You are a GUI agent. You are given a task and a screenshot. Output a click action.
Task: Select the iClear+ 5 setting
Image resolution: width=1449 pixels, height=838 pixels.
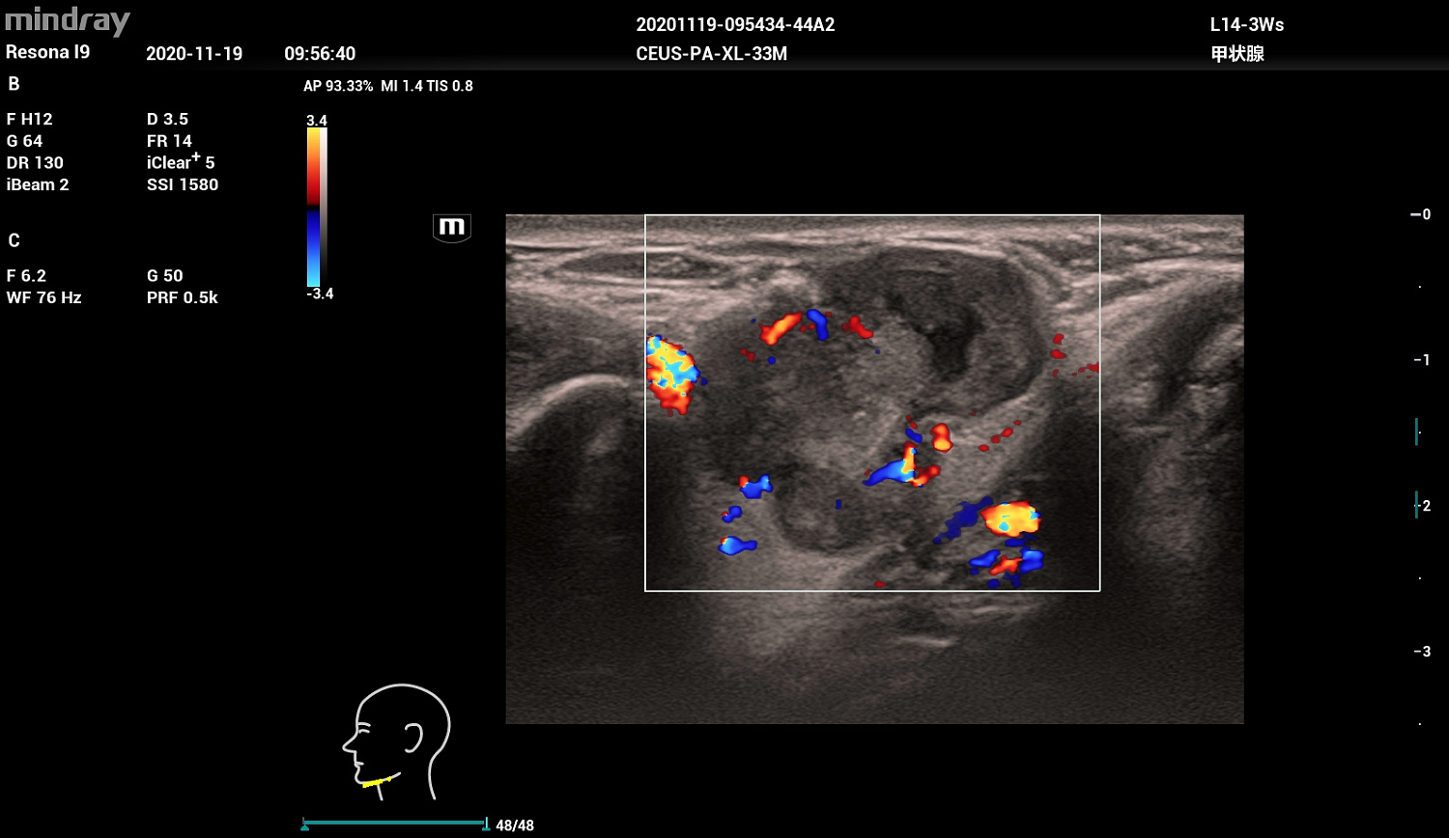pyautogui.click(x=181, y=162)
